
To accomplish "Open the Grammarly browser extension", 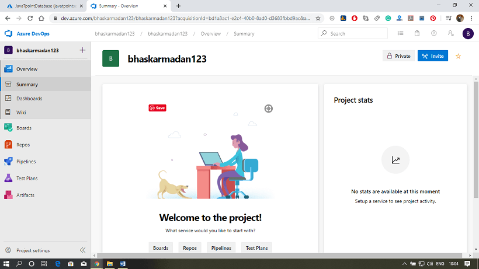I will pyautogui.click(x=388, y=18).
